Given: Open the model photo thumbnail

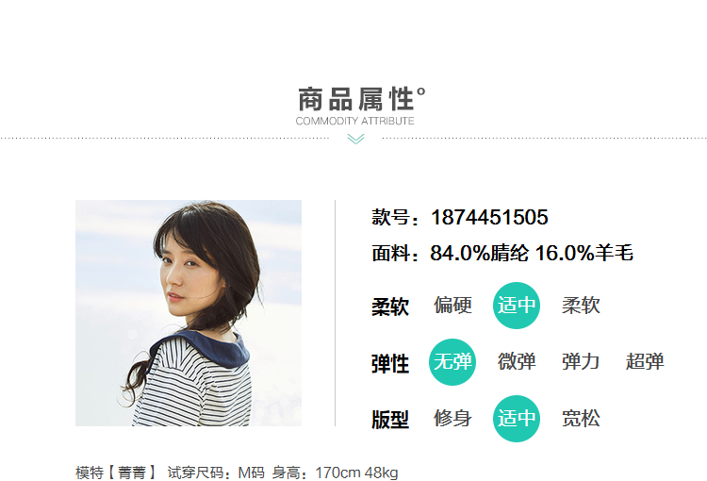Looking at the screenshot, I should pos(189,313).
